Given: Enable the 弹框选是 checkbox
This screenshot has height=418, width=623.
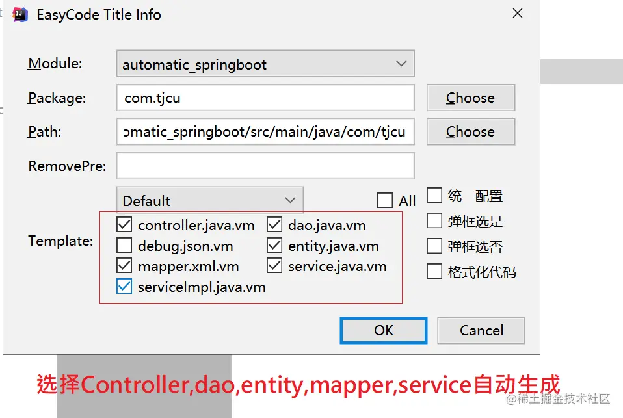Looking at the screenshot, I should (x=434, y=221).
